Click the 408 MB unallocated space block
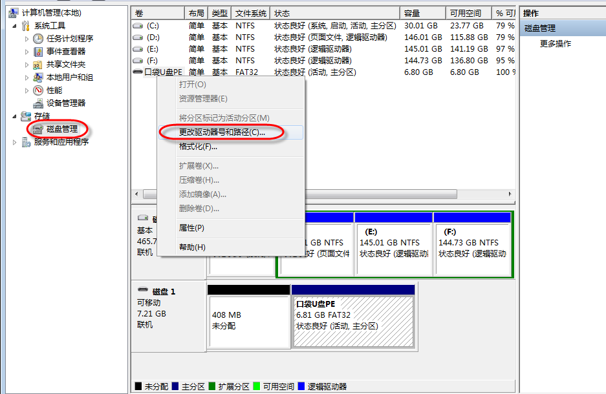 coord(248,321)
